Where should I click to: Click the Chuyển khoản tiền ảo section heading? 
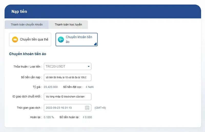click(28, 54)
